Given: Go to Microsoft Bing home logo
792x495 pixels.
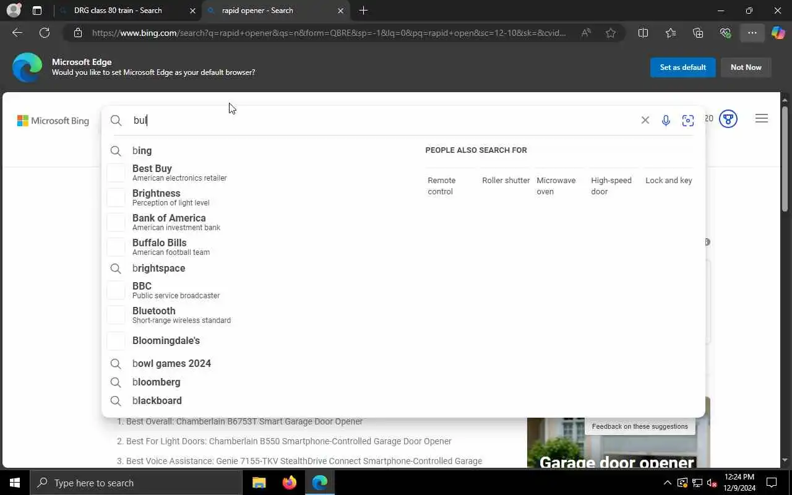Looking at the screenshot, I should [53, 121].
